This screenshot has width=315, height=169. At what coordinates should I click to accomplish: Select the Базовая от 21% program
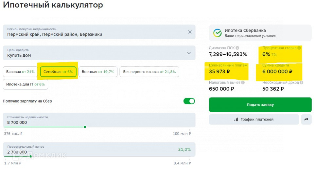(x=20, y=72)
